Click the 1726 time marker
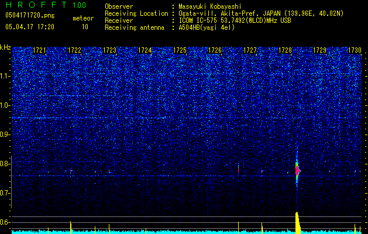The width and height of the screenshot is (368, 234). pyautogui.click(x=215, y=50)
